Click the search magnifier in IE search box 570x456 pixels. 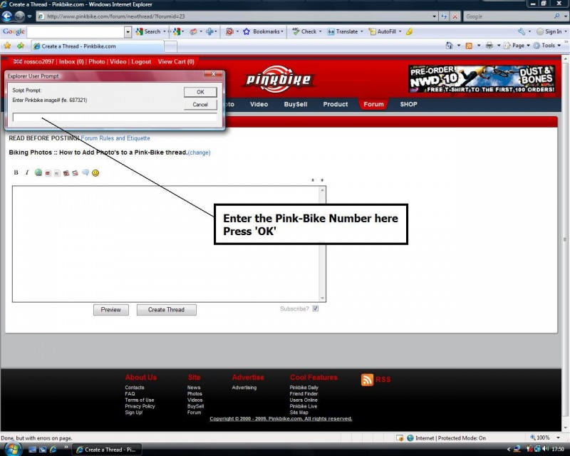tap(556, 16)
